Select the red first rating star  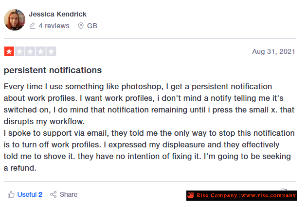pos(9,51)
